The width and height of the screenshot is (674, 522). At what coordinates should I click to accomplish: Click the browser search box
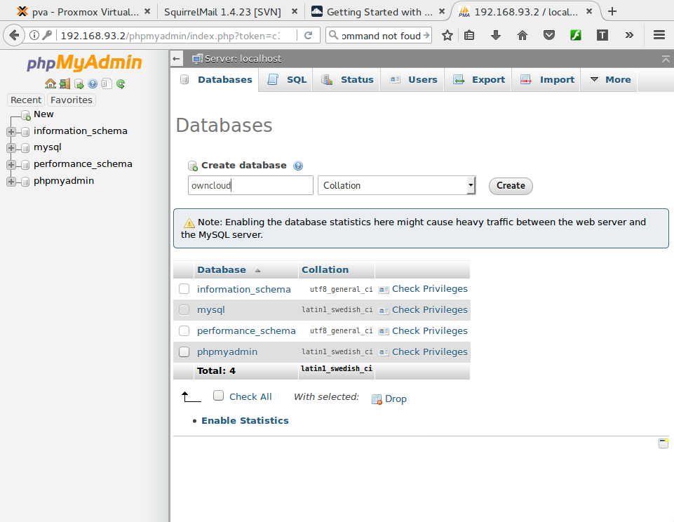(x=379, y=35)
